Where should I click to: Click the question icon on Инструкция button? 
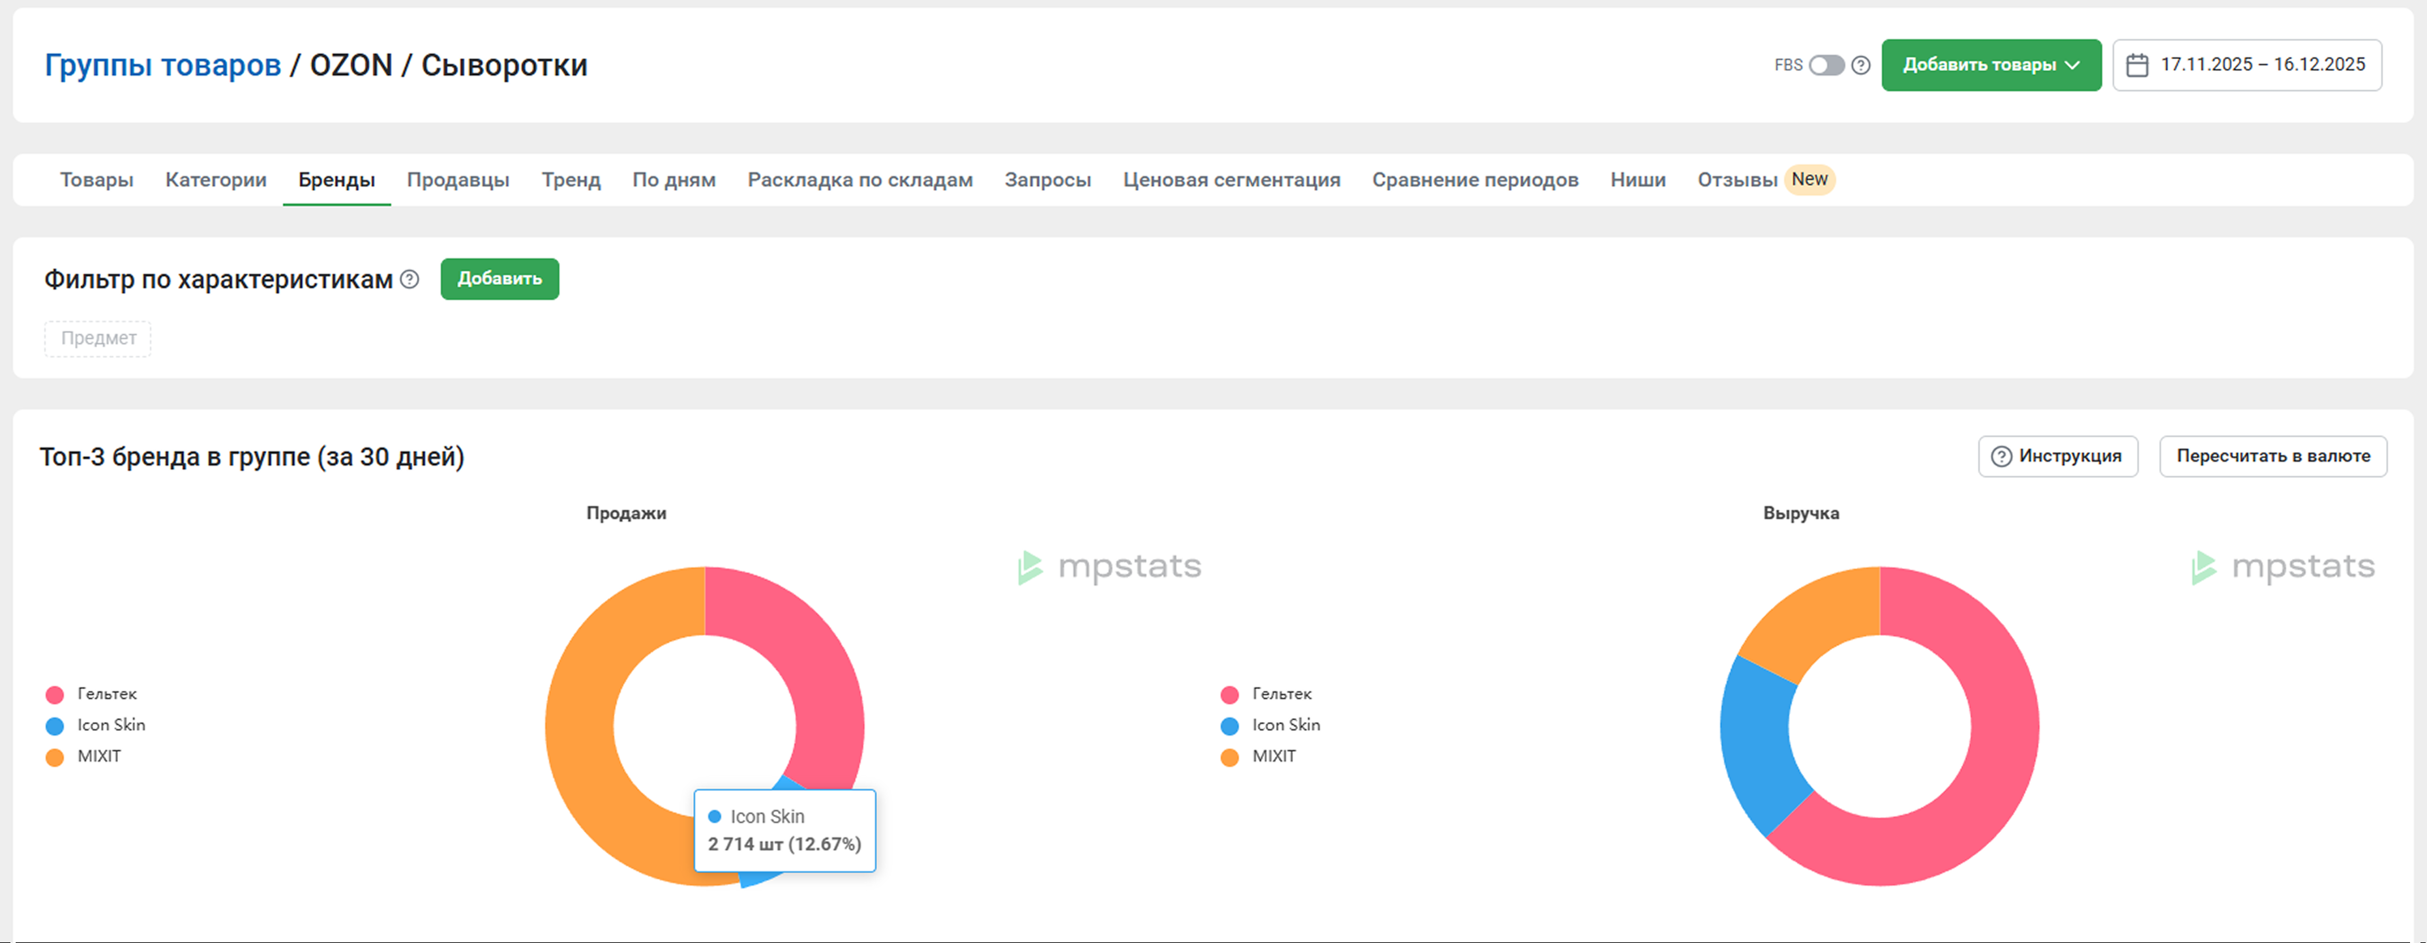[x=2001, y=457]
